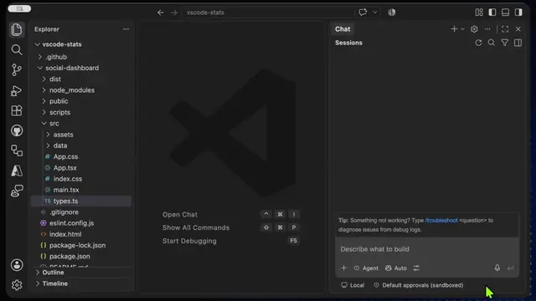Click the Local session target

click(x=353, y=285)
